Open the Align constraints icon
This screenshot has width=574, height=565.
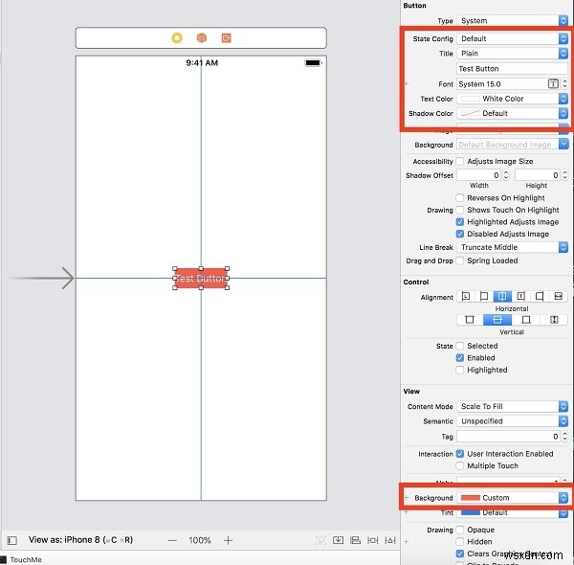tap(355, 540)
